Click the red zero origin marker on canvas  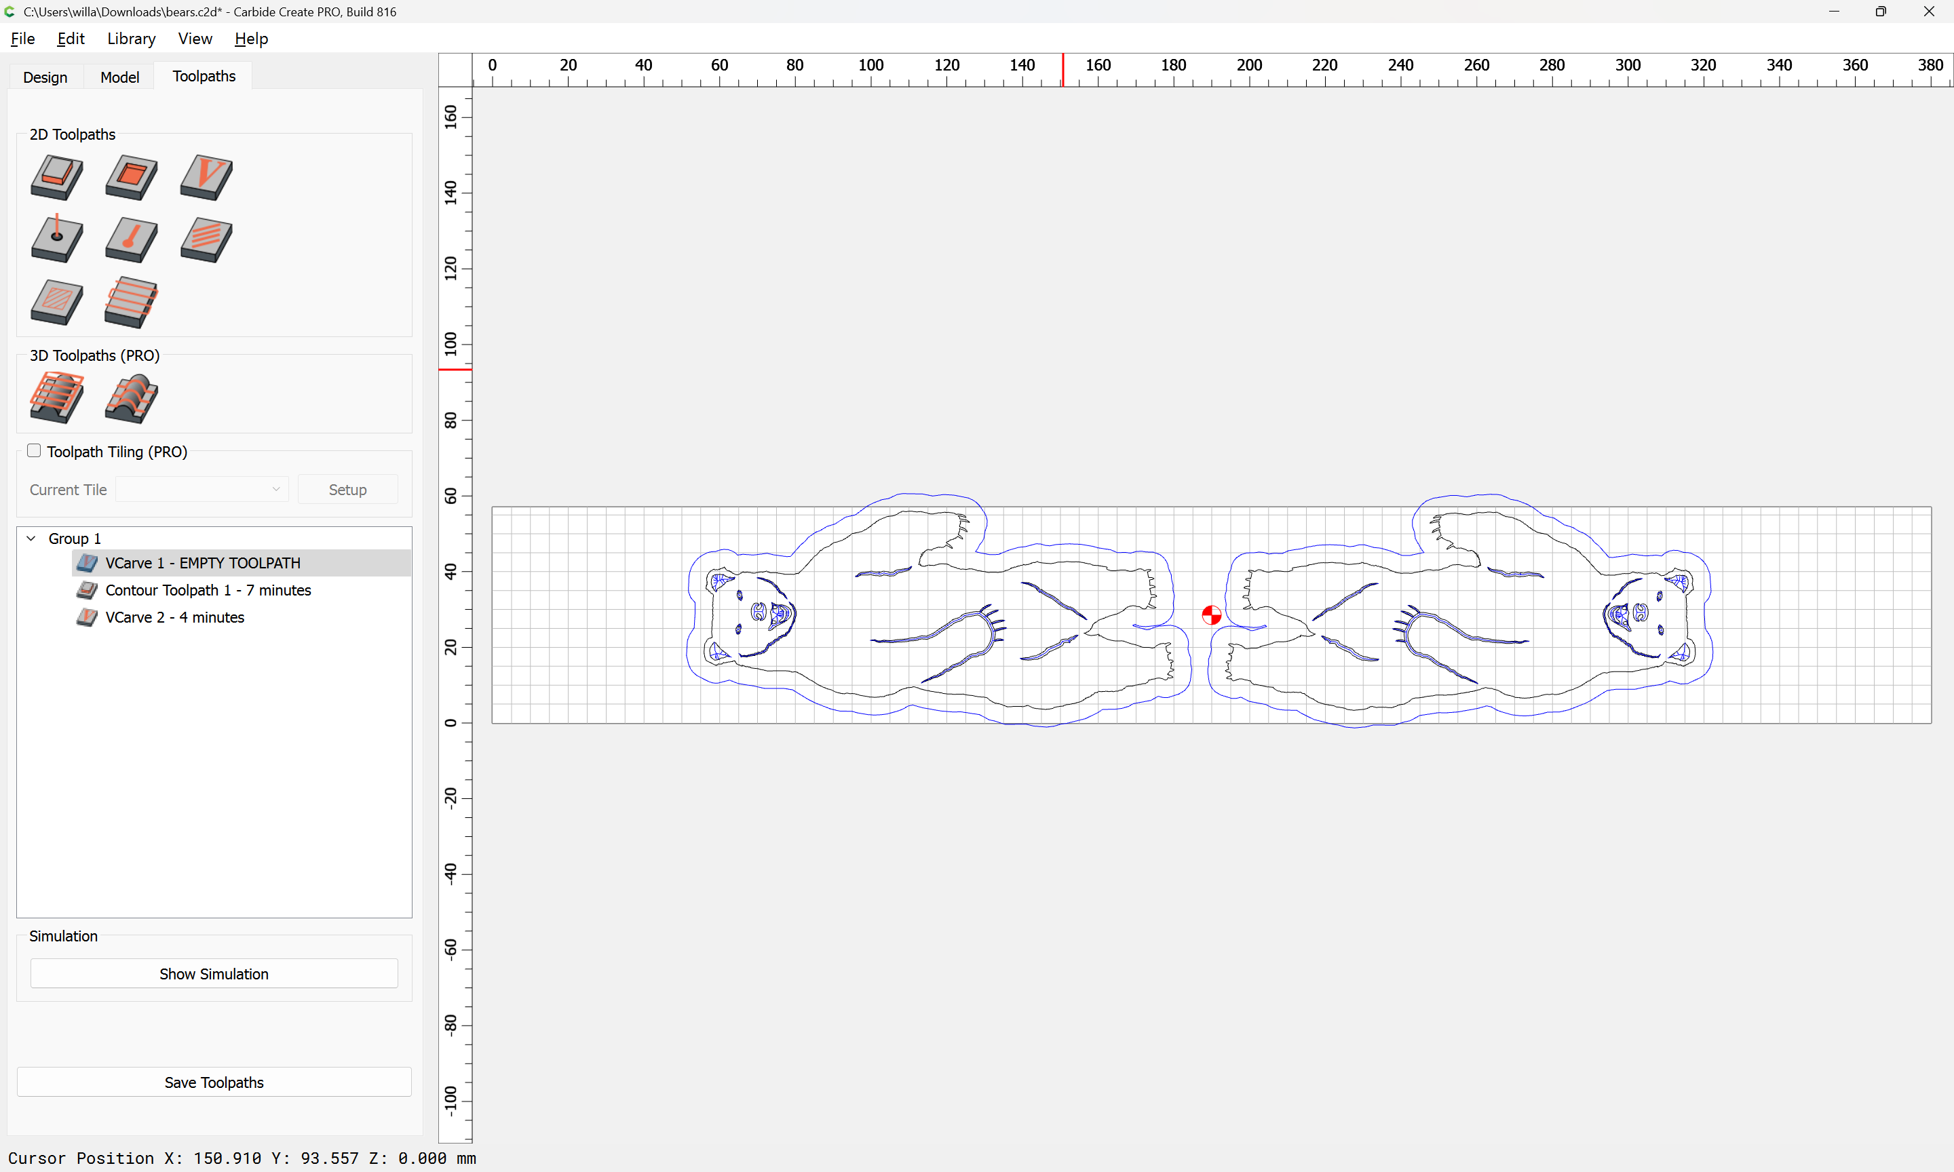click(x=1211, y=614)
